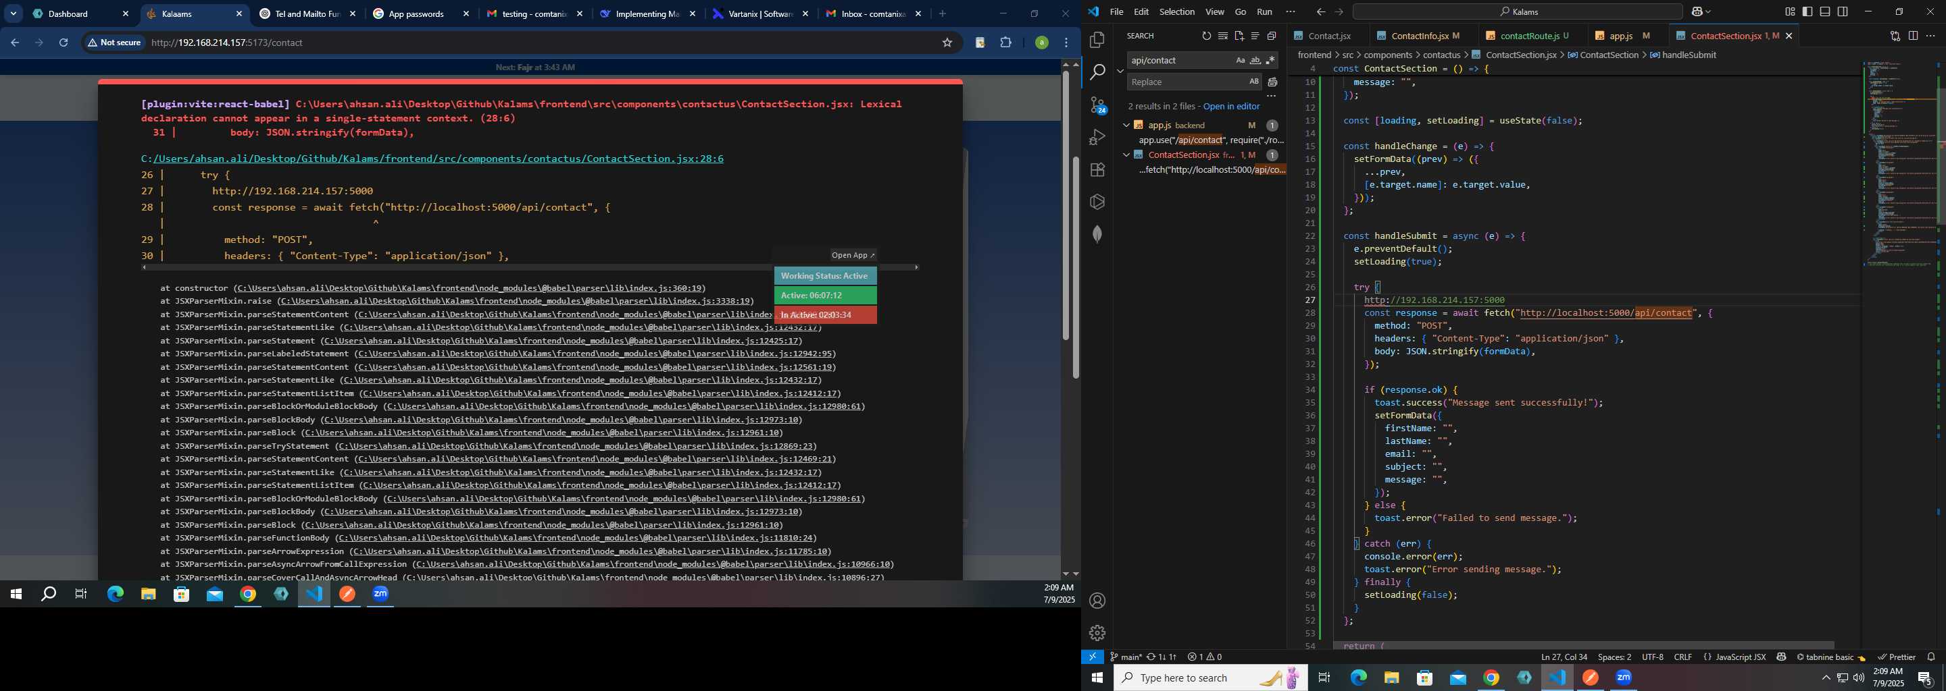Open the View menu in VS Code
1946x691 pixels.
point(1215,12)
